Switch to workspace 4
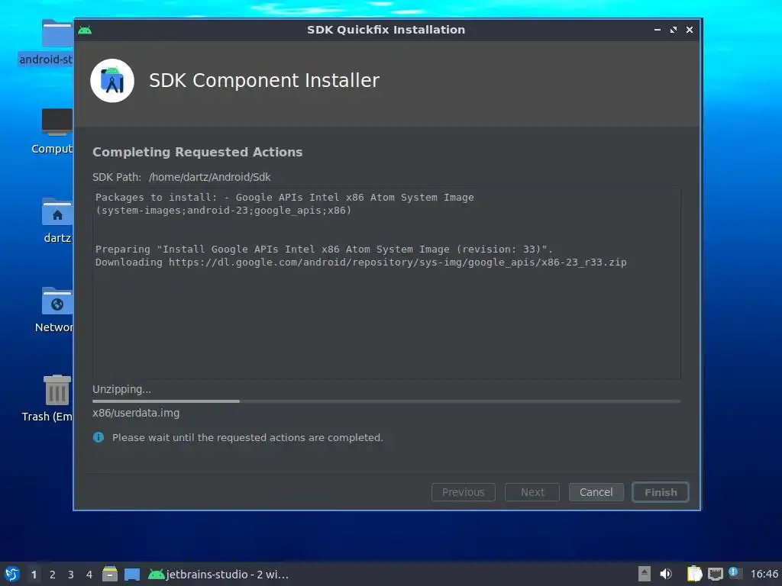 point(89,575)
